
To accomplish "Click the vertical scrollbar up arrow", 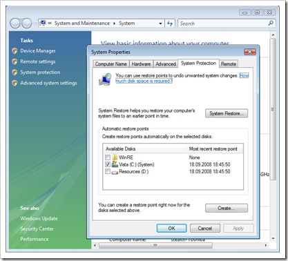I will 273,35.
